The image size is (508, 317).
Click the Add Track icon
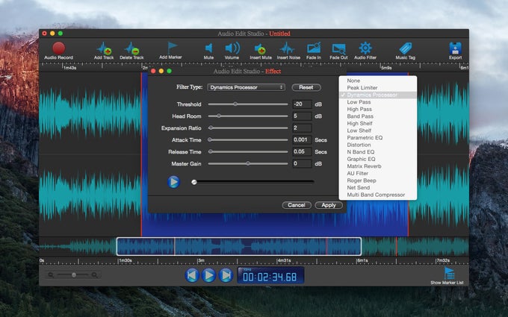[x=103, y=48]
